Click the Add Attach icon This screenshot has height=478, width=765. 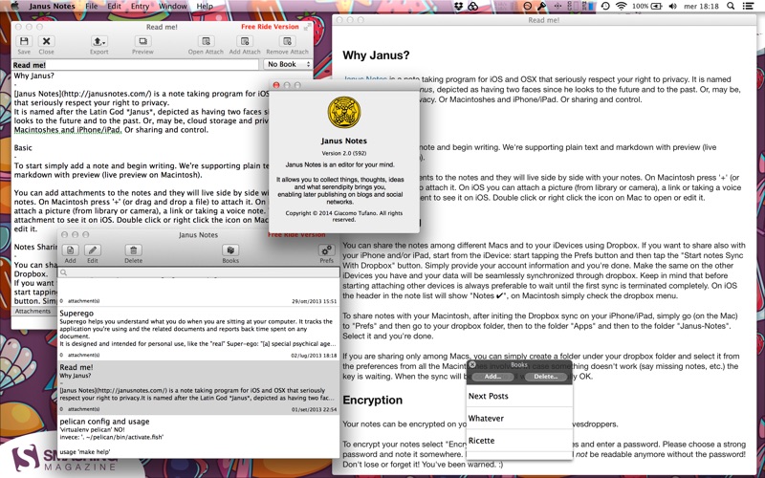[x=245, y=41]
